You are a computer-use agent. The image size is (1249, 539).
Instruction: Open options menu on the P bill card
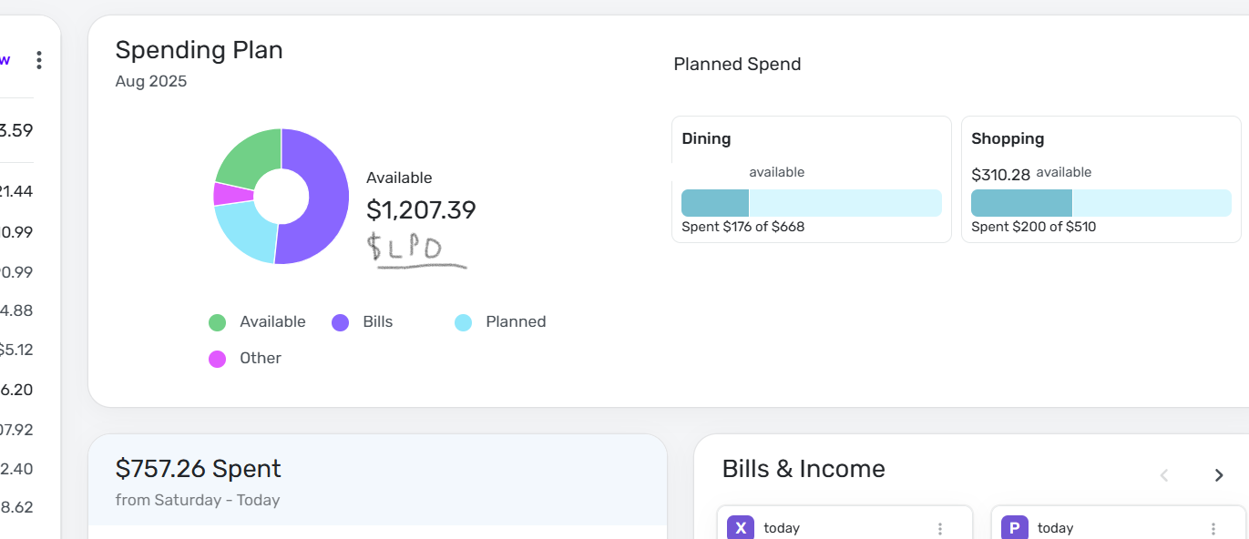[1213, 528]
